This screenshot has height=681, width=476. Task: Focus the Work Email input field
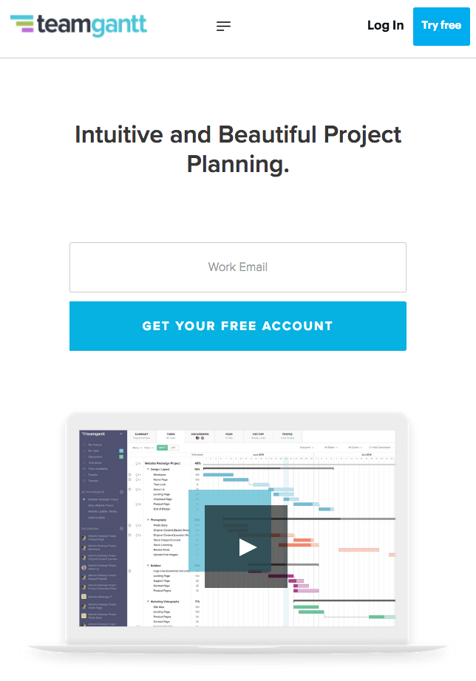coord(238,267)
